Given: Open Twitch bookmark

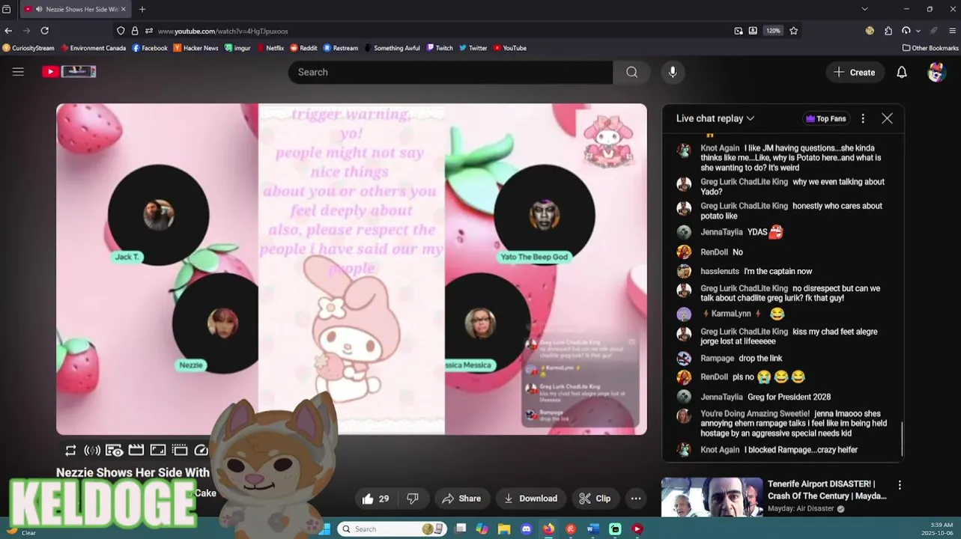Looking at the screenshot, I should coord(440,48).
